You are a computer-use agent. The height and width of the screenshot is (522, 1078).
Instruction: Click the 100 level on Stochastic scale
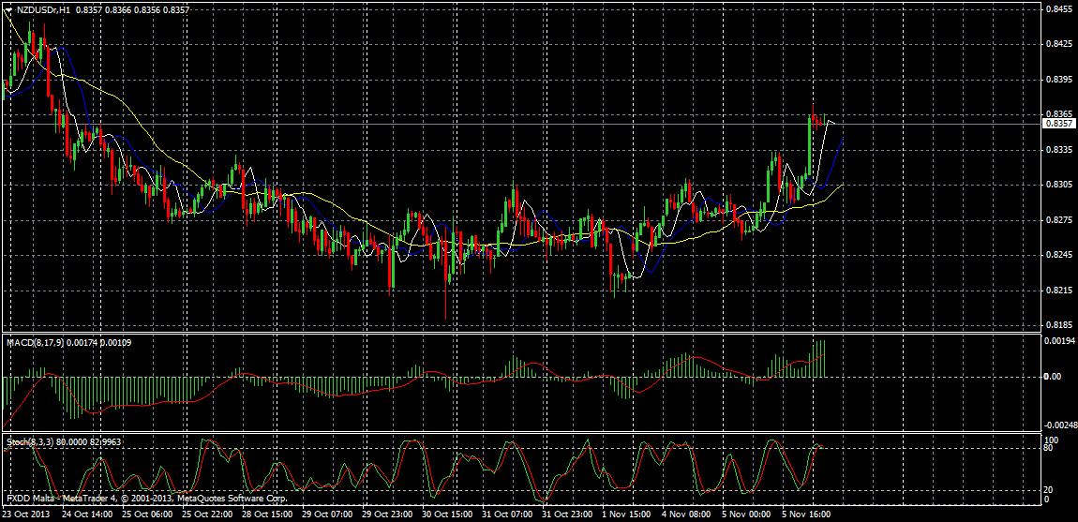[1051, 440]
